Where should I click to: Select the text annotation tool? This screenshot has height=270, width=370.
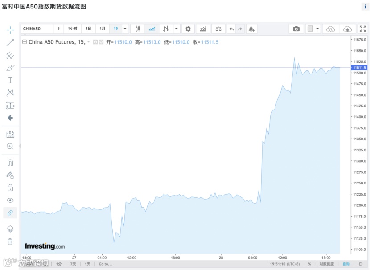tap(10, 80)
